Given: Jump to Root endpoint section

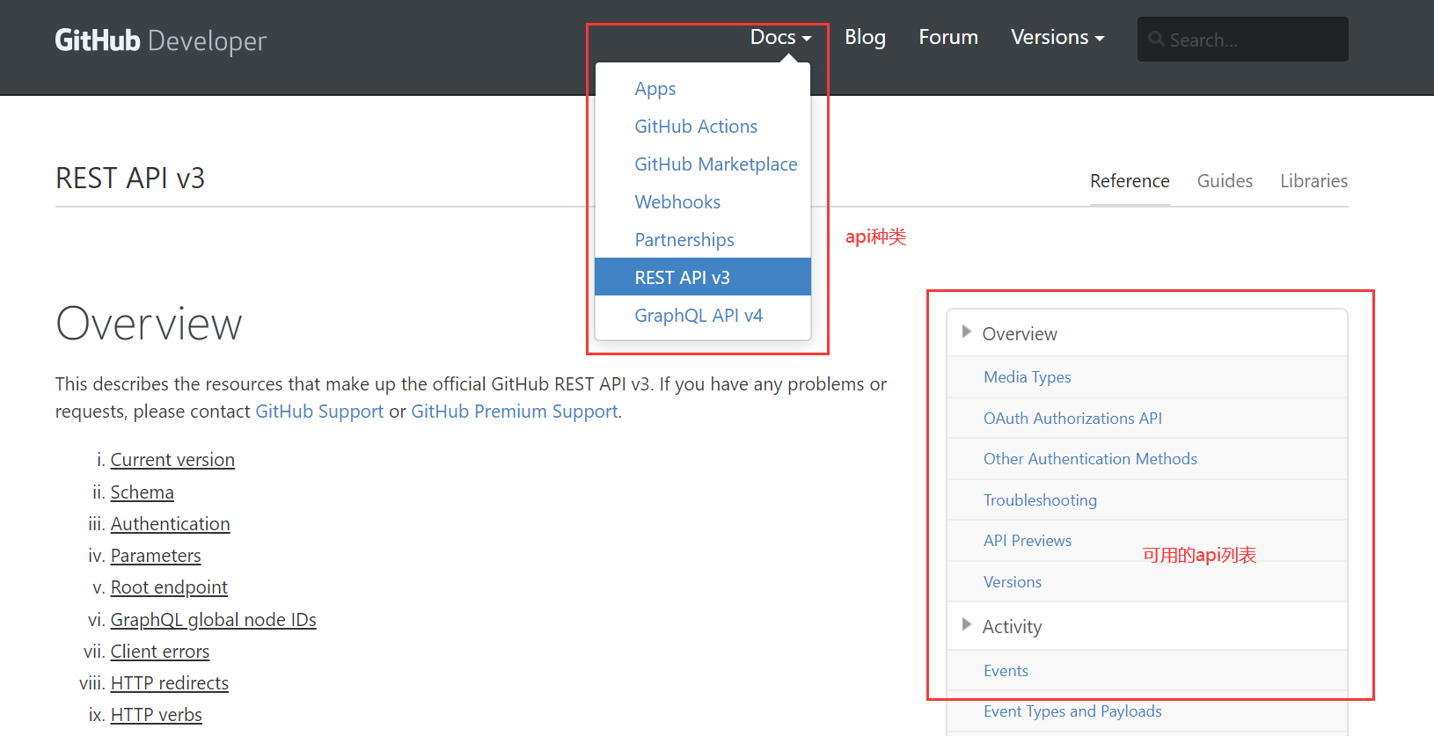Looking at the screenshot, I should 169,587.
